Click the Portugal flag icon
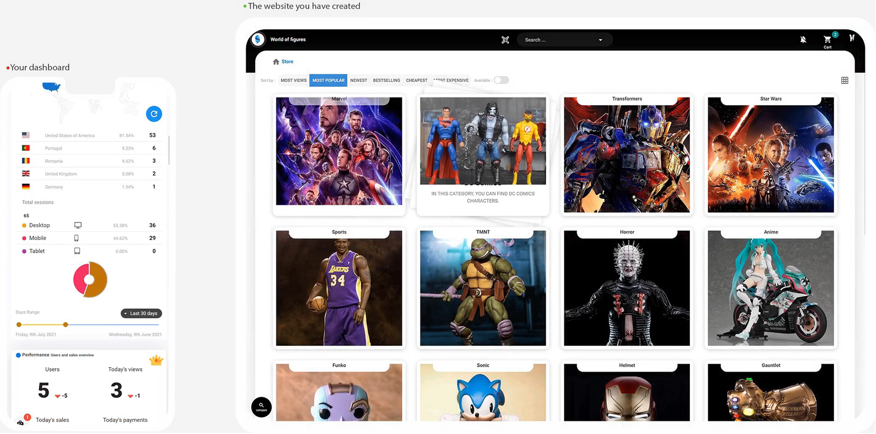 click(26, 148)
